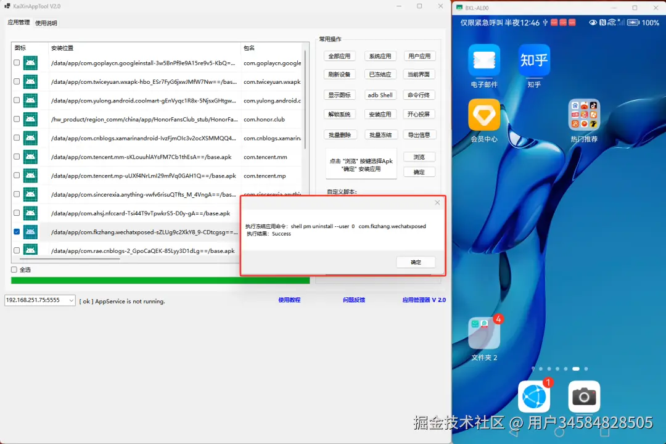Switch to the 应用管理 tab
Viewport: 666px width, 444px height.
point(18,23)
